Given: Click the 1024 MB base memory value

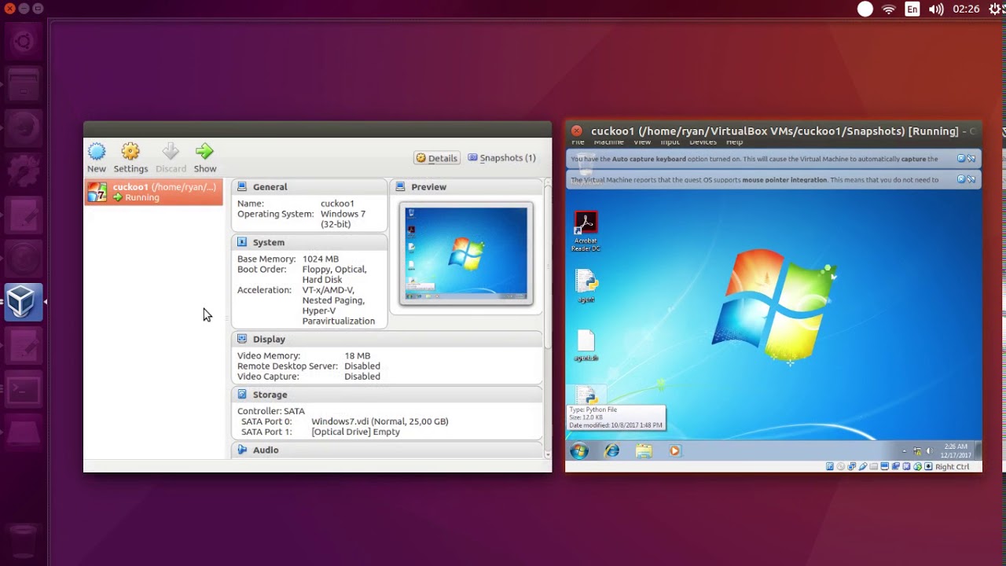Looking at the screenshot, I should [320, 259].
